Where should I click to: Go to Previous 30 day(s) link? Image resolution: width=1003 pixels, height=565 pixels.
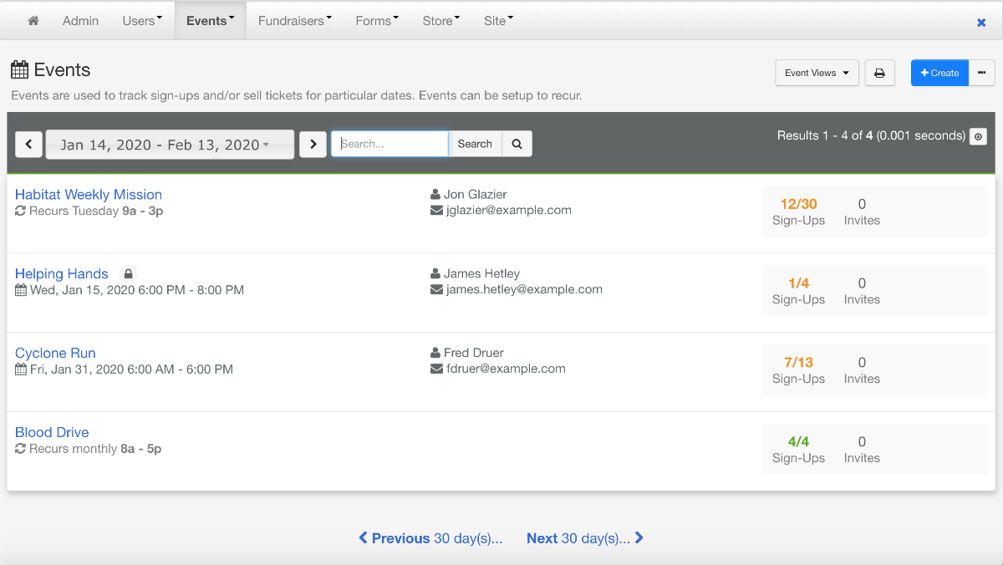[x=430, y=538]
